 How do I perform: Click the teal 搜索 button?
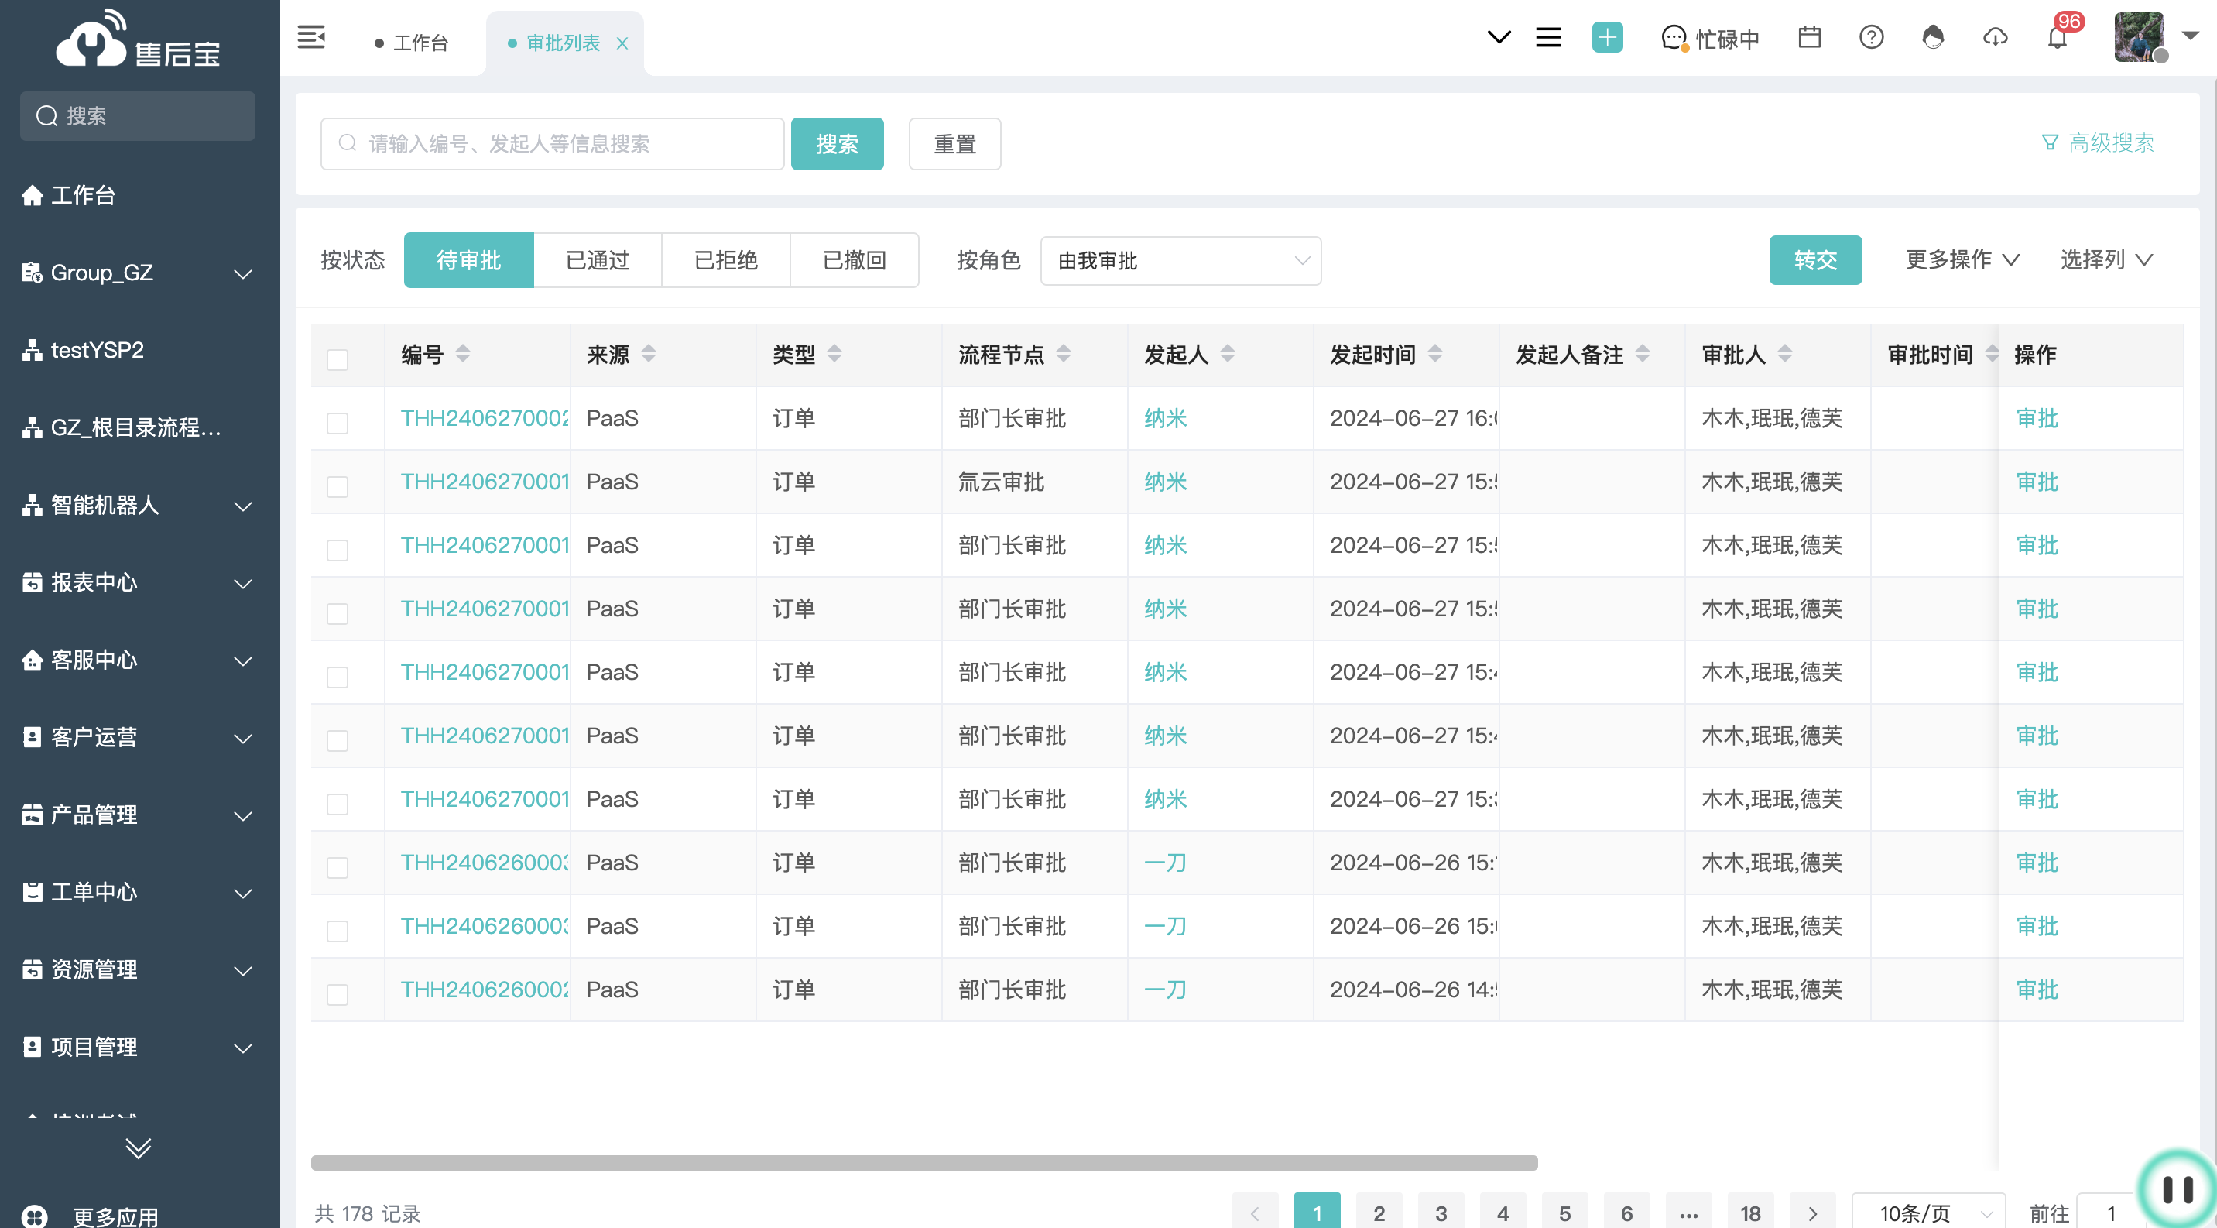click(x=837, y=144)
